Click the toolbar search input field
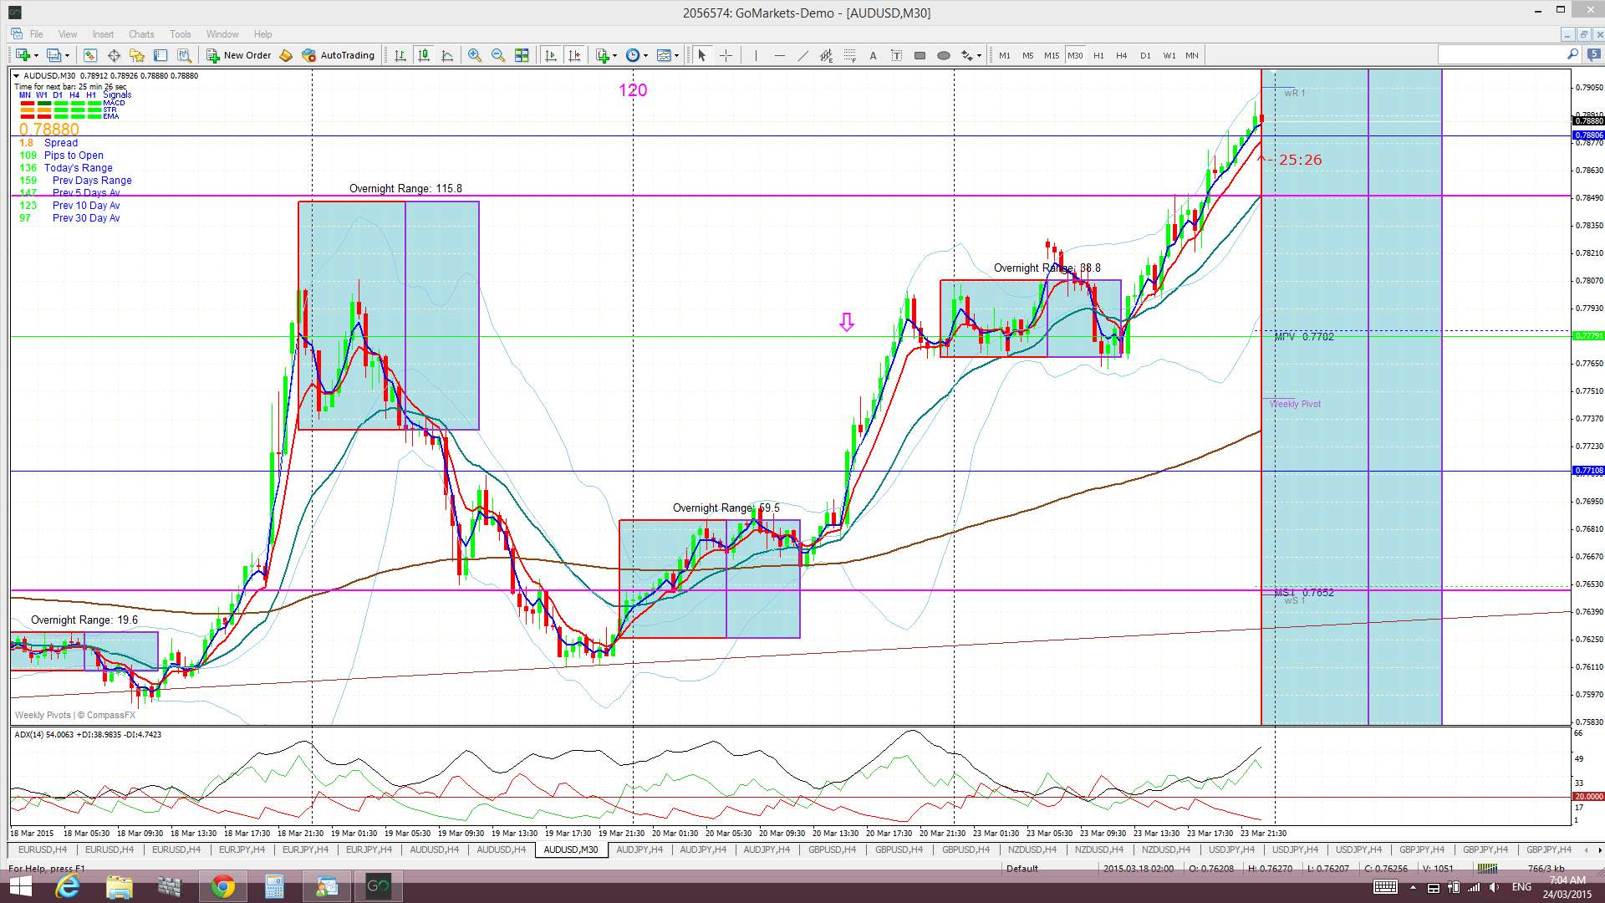This screenshot has height=903, width=1605. click(x=1502, y=54)
